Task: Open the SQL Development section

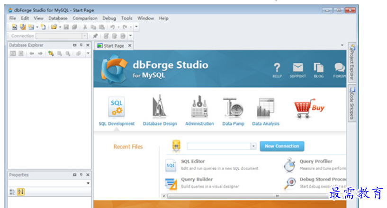Action: click(117, 111)
